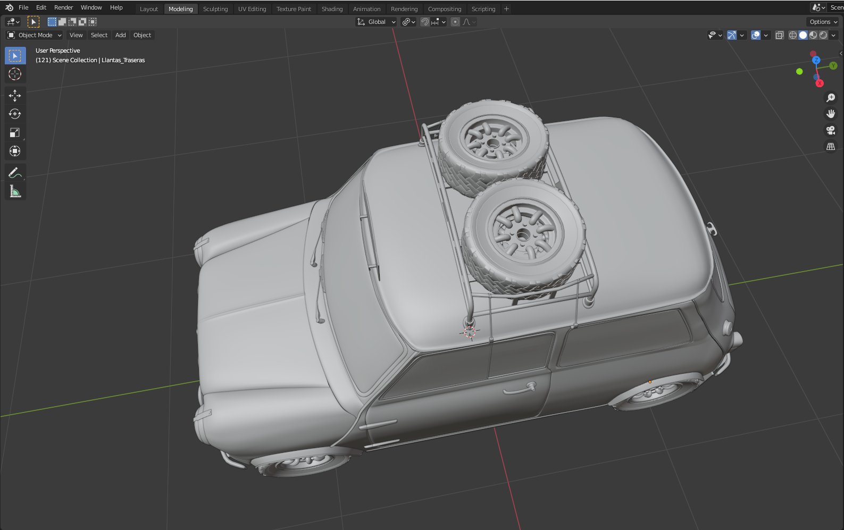This screenshot has height=530, width=844.
Task: Expand the Options dropdown
Action: (823, 22)
